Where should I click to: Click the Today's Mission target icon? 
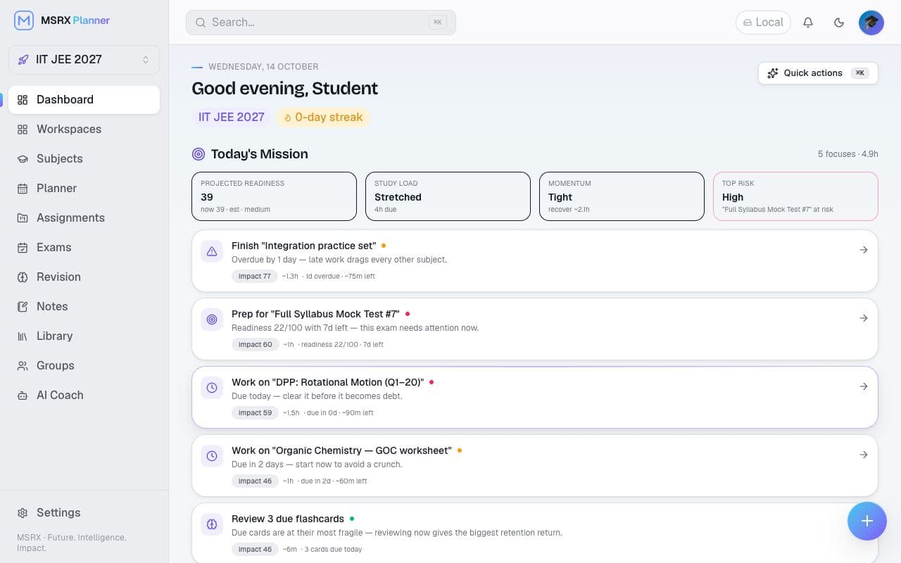coord(199,154)
